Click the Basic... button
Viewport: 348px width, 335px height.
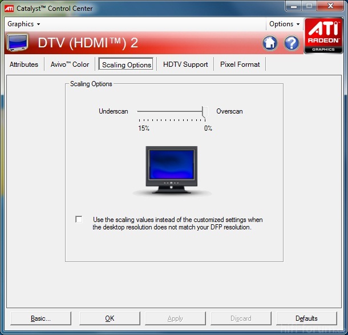pyautogui.click(x=41, y=318)
